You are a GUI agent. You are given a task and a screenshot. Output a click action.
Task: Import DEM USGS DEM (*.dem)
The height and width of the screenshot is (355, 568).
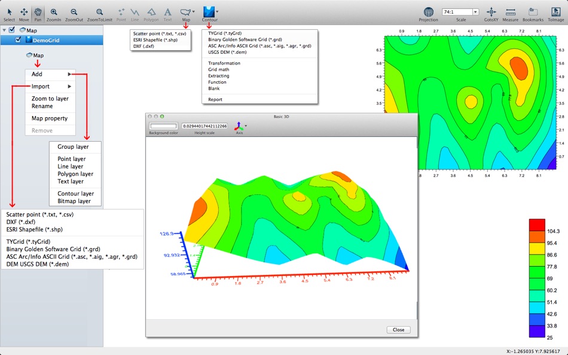pyautogui.click(x=37, y=264)
